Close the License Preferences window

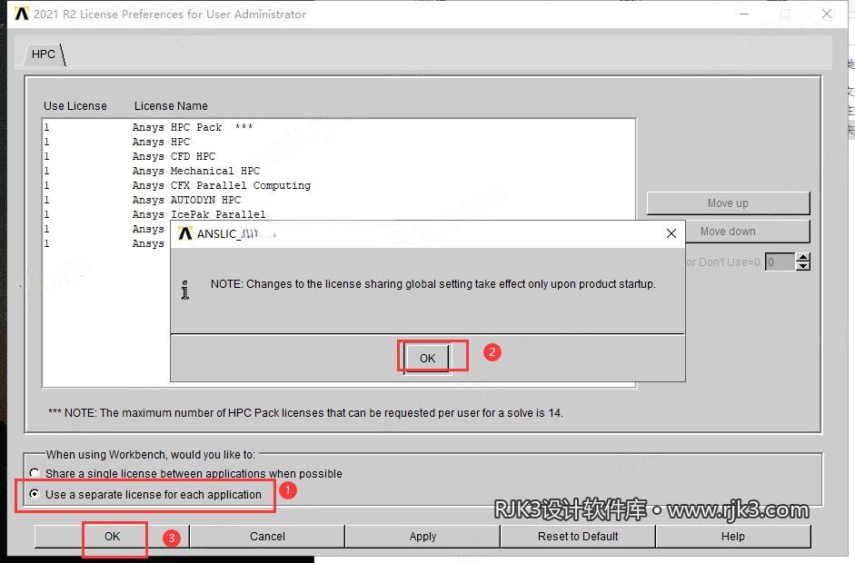pyautogui.click(x=827, y=14)
